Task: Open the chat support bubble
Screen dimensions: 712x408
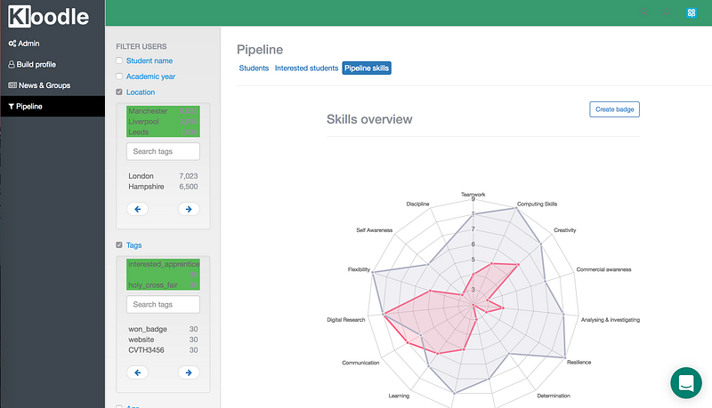Action: [x=686, y=383]
